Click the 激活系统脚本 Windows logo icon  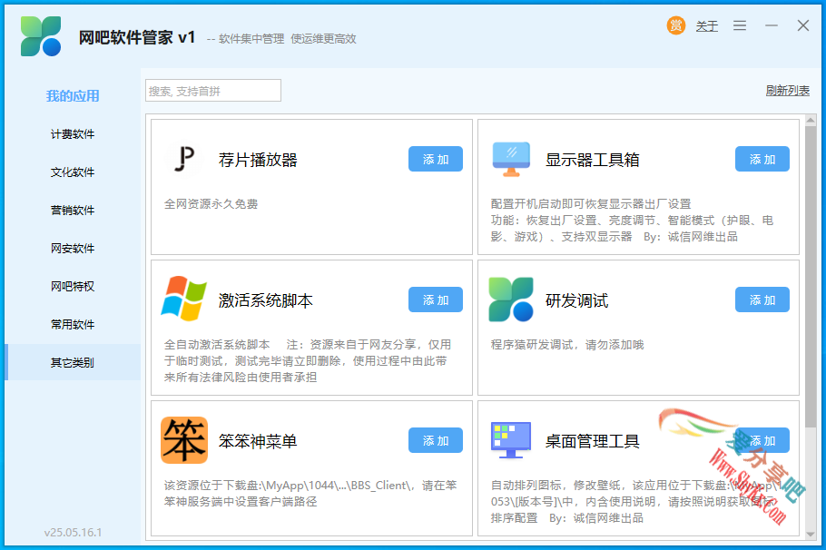pos(184,299)
